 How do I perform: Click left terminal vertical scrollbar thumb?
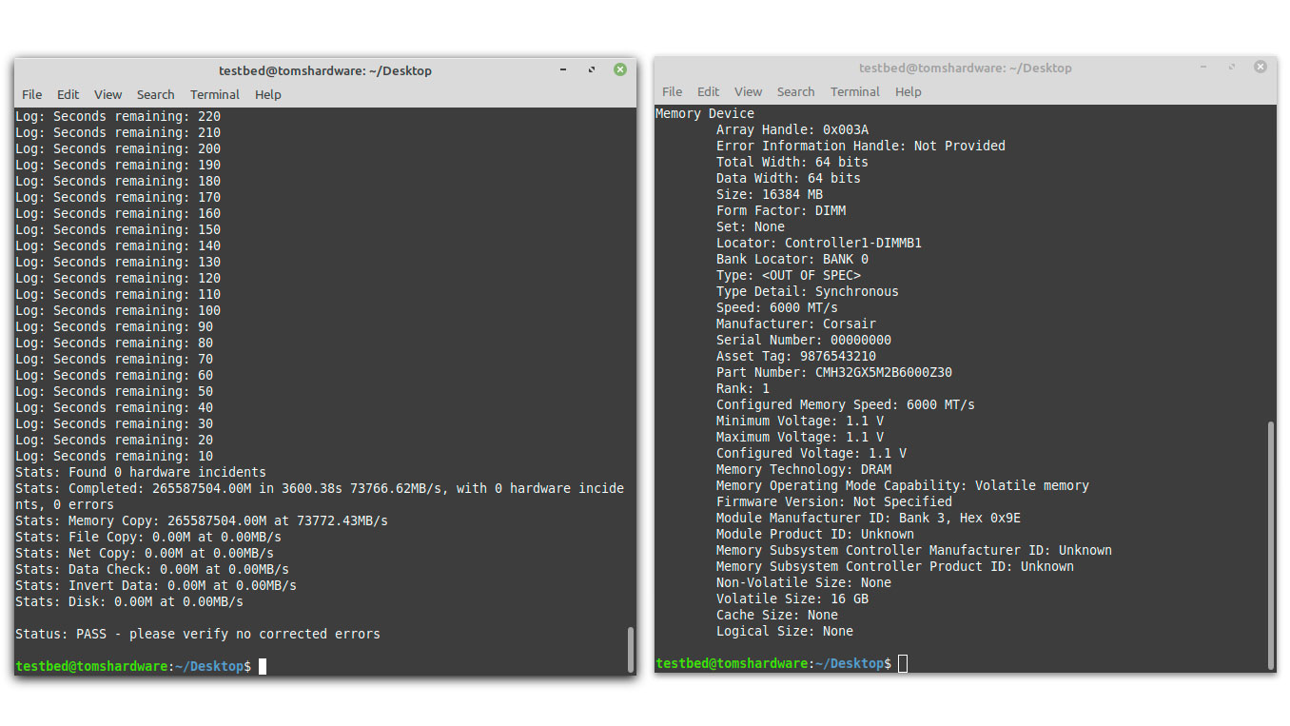(630, 649)
